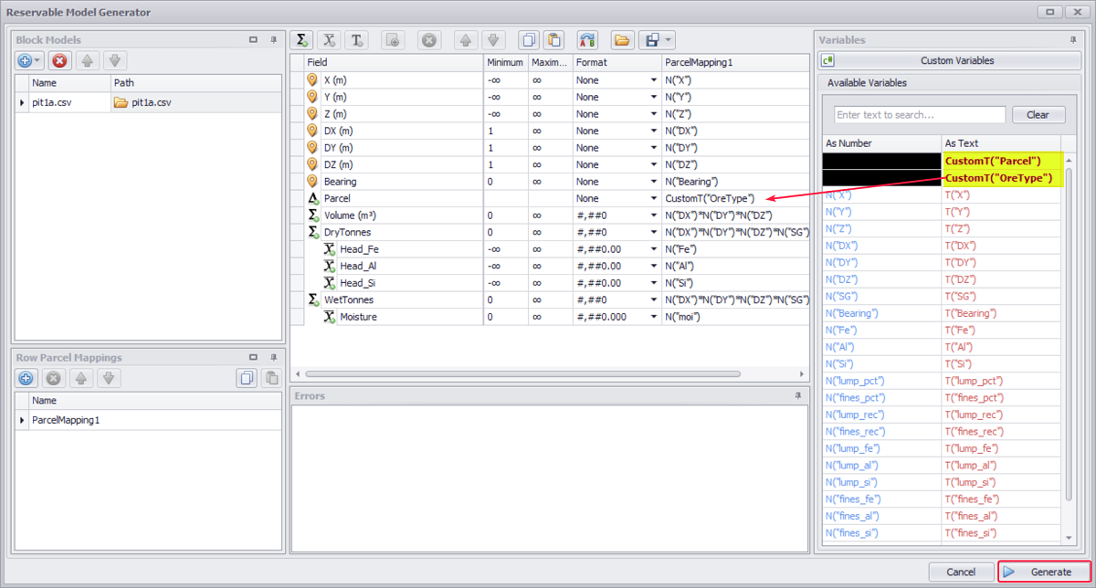Click the open folder icon in fields toolbar

point(622,40)
